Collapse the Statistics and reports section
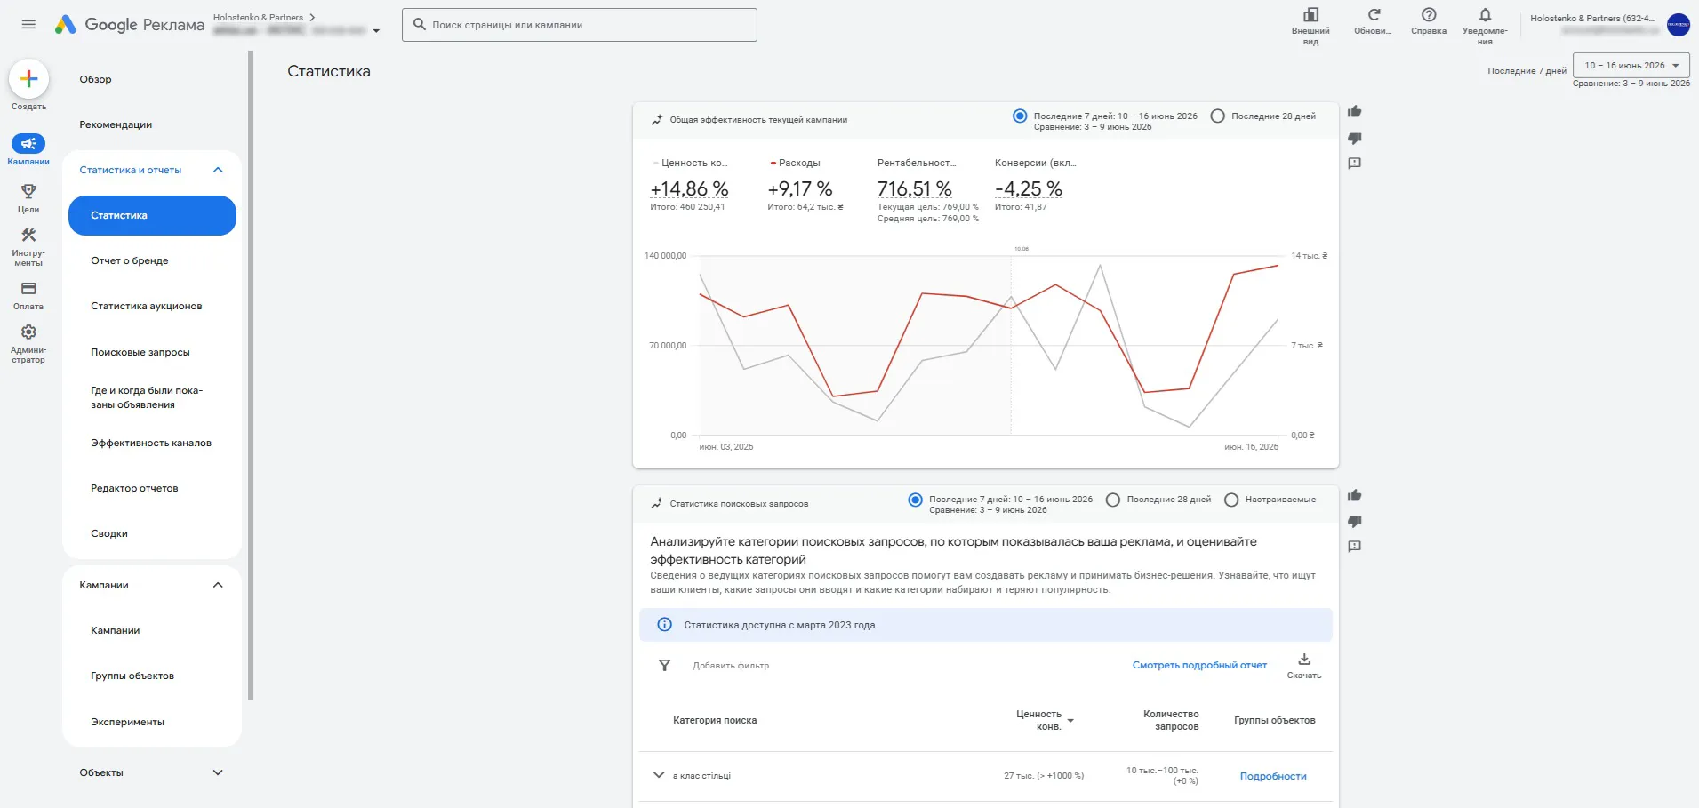Screen dimensions: 1699x808 [218, 170]
